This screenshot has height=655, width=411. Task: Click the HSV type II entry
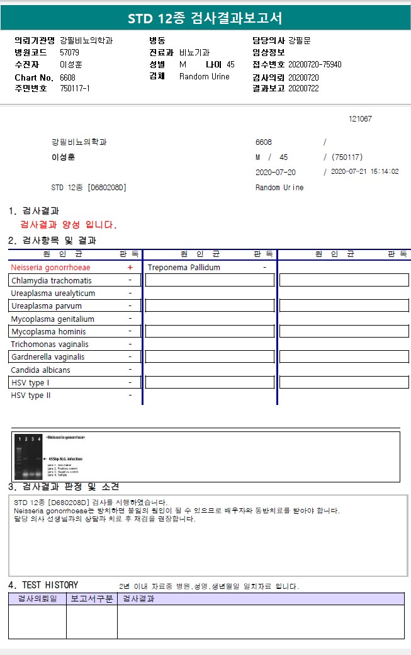tap(30, 395)
